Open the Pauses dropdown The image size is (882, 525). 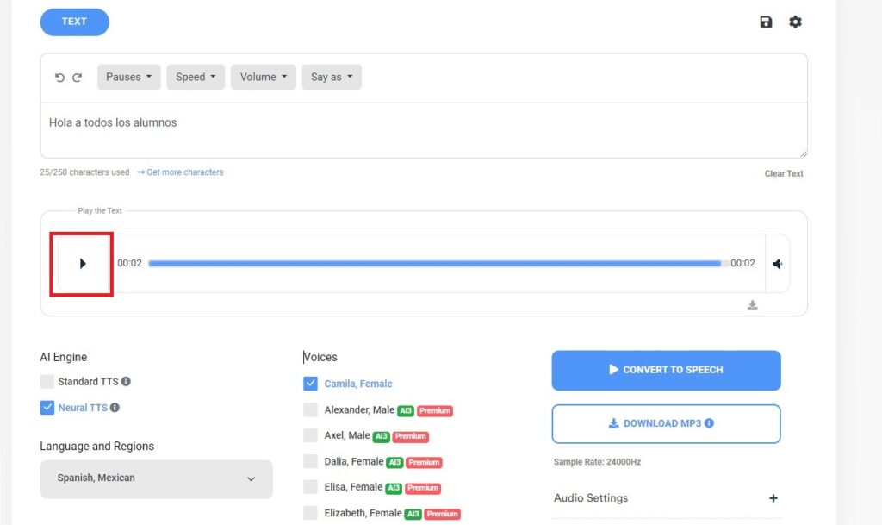pyautogui.click(x=128, y=77)
